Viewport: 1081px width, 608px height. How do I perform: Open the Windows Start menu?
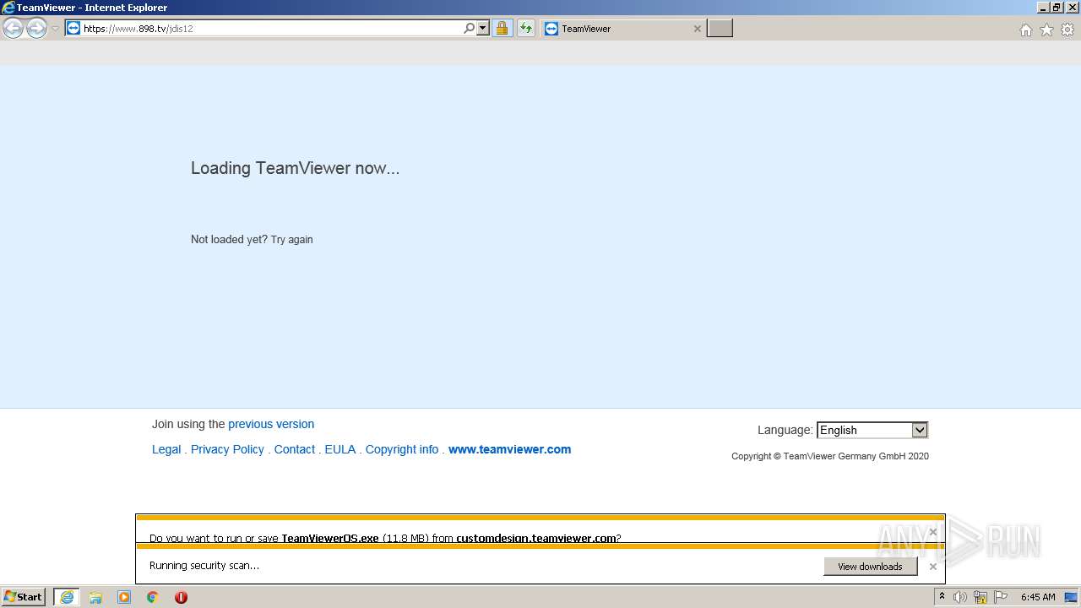pyautogui.click(x=24, y=597)
